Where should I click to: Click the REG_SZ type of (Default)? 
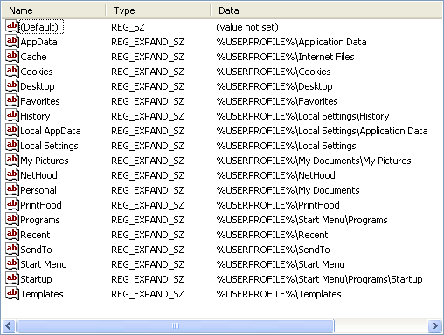128,27
